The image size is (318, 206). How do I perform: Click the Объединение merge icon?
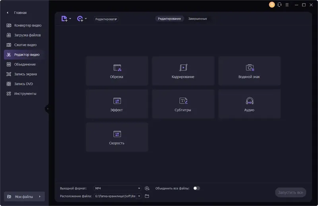click(x=9, y=64)
